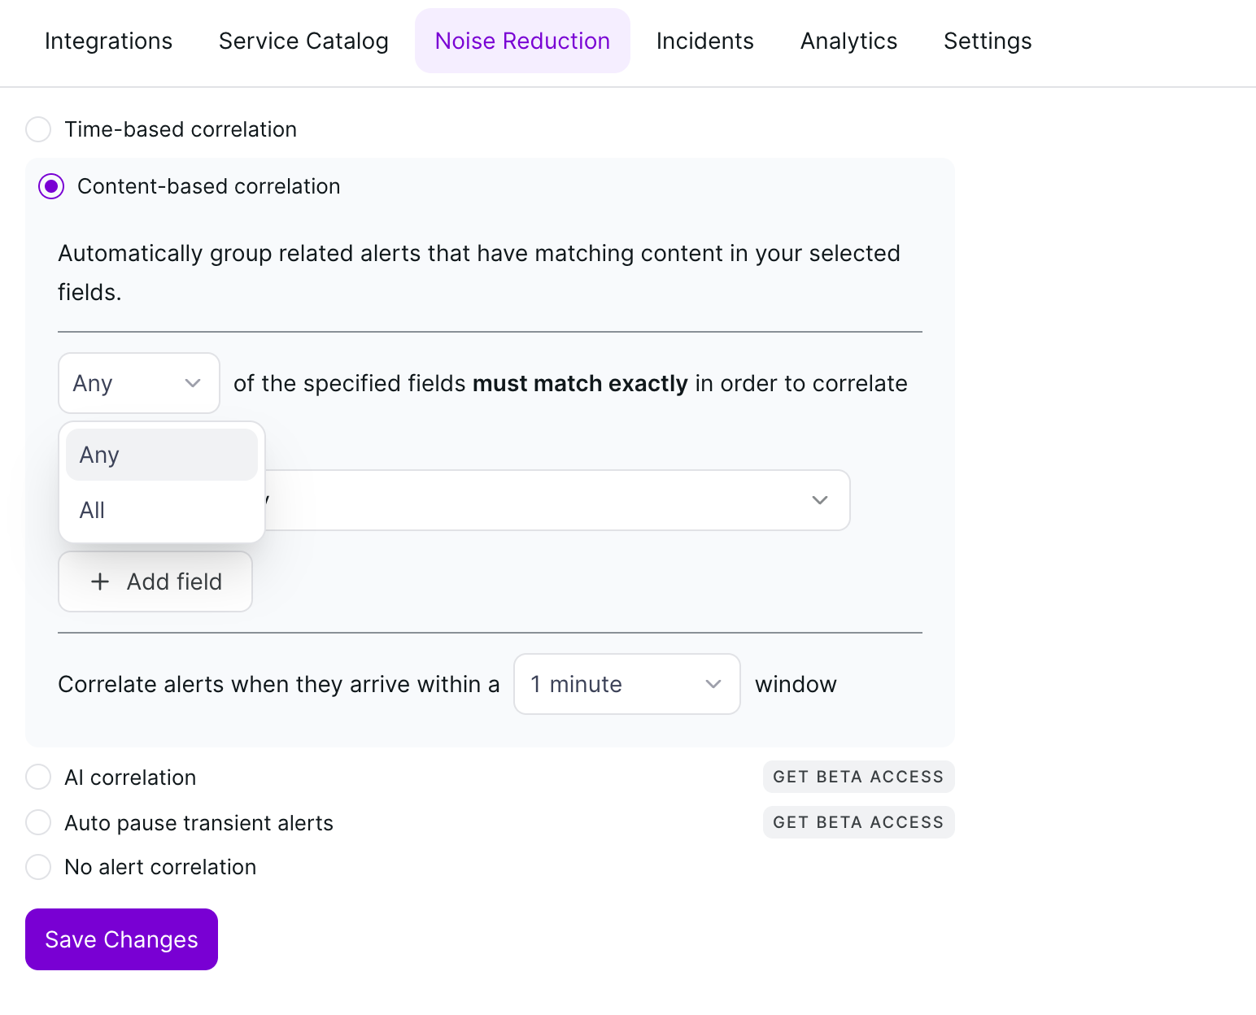The height and width of the screenshot is (1015, 1256).
Task: Click chevron on the 1 minute dropdown
Action: (x=713, y=684)
